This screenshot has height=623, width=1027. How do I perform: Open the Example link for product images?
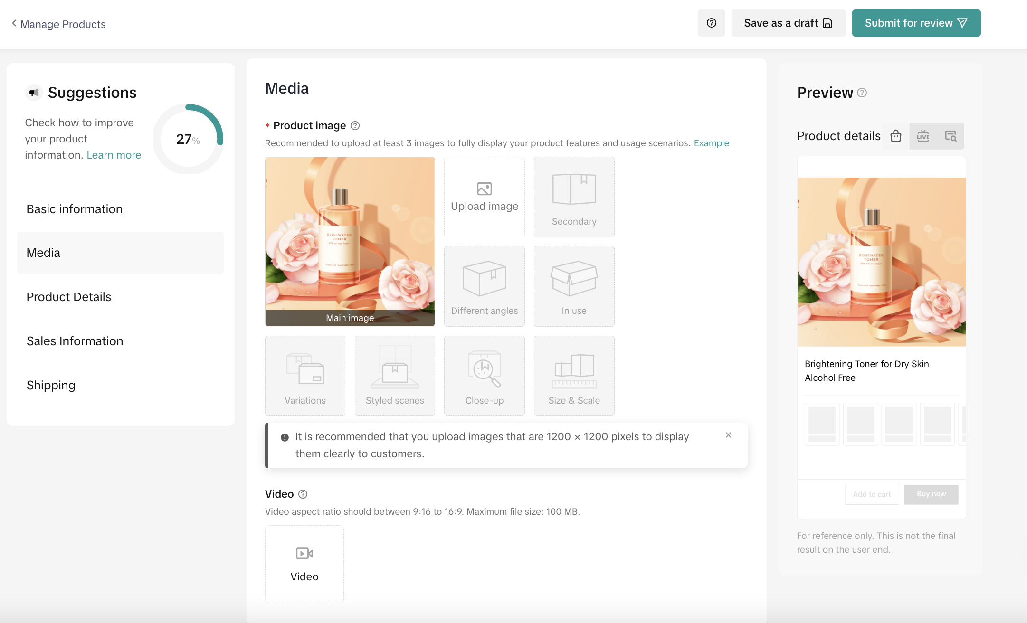tap(711, 143)
